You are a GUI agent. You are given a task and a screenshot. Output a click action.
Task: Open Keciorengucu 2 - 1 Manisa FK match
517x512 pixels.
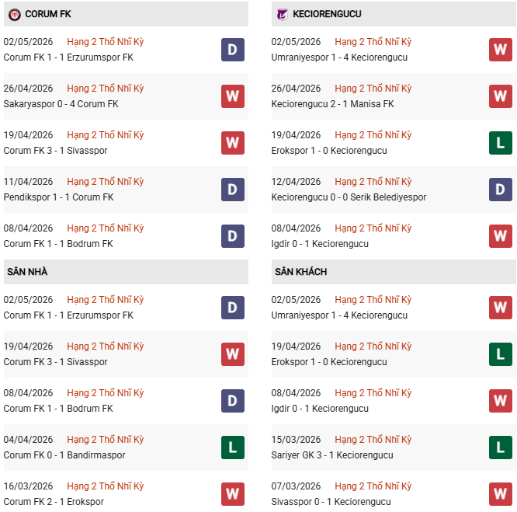point(332,104)
